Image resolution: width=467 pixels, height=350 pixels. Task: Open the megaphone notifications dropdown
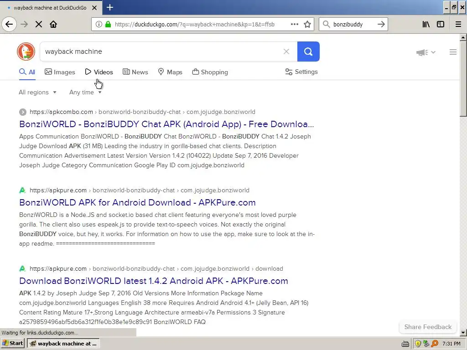[425, 52]
